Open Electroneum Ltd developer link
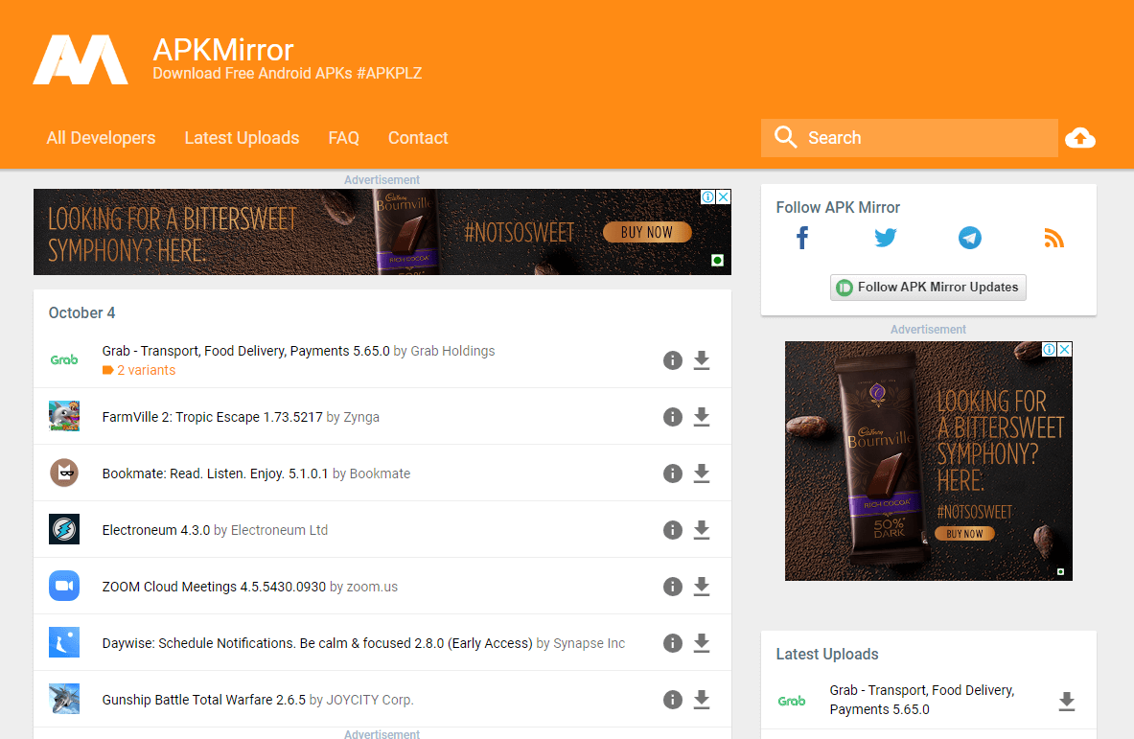 coord(279,530)
